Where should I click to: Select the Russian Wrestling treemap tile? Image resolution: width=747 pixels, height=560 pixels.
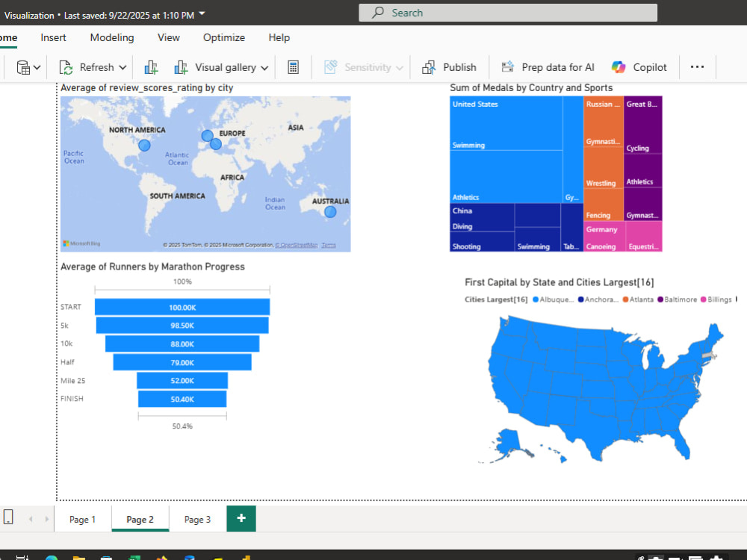[604, 168]
